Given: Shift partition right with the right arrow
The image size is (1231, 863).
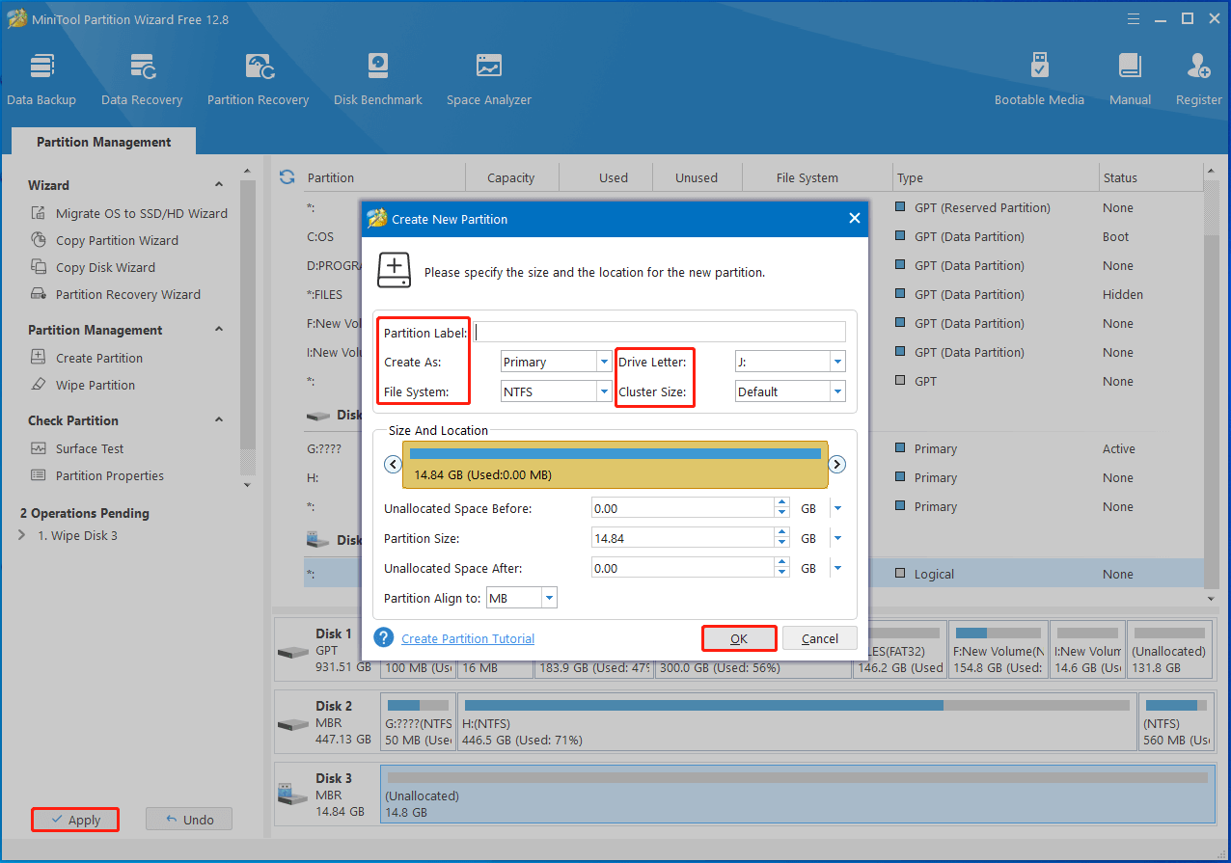Looking at the screenshot, I should point(837,465).
